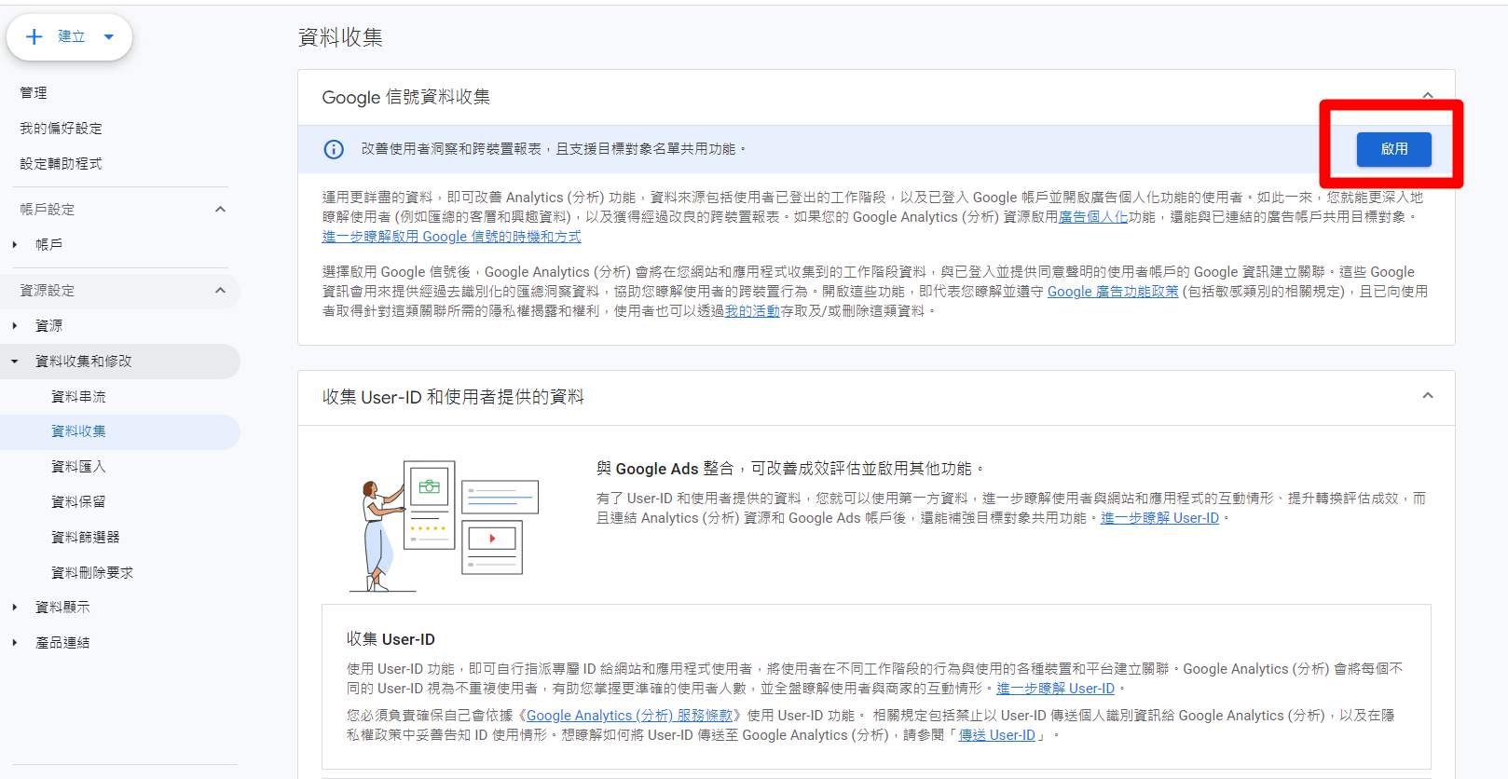
Task: Click the plus icon on 建立 button
Action: click(34, 37)
